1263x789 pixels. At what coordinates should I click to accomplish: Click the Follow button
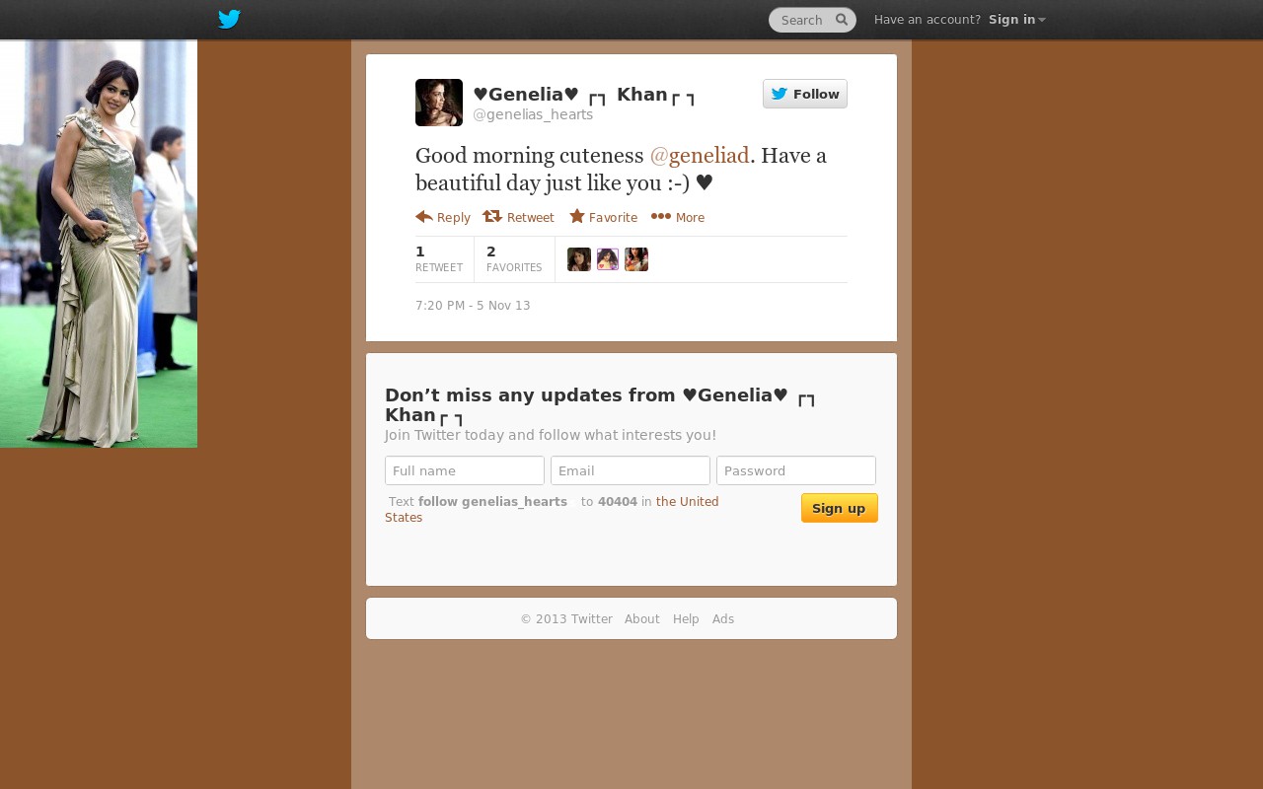[x=805, y=94]
